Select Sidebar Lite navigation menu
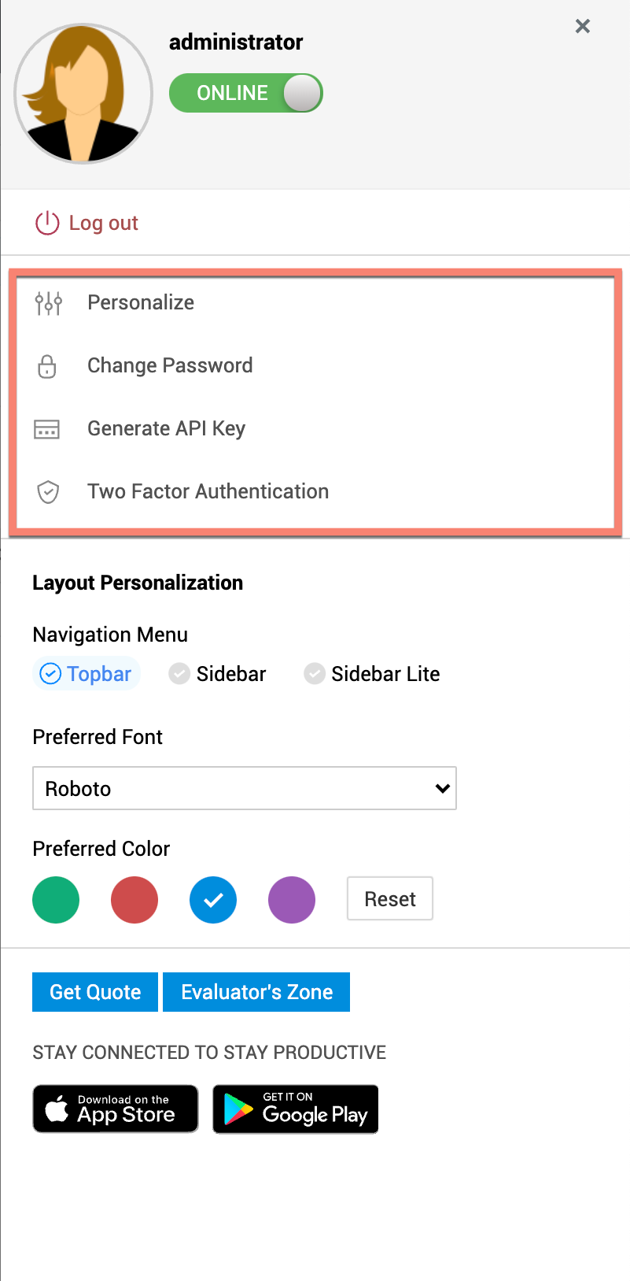 pos(372,674)
